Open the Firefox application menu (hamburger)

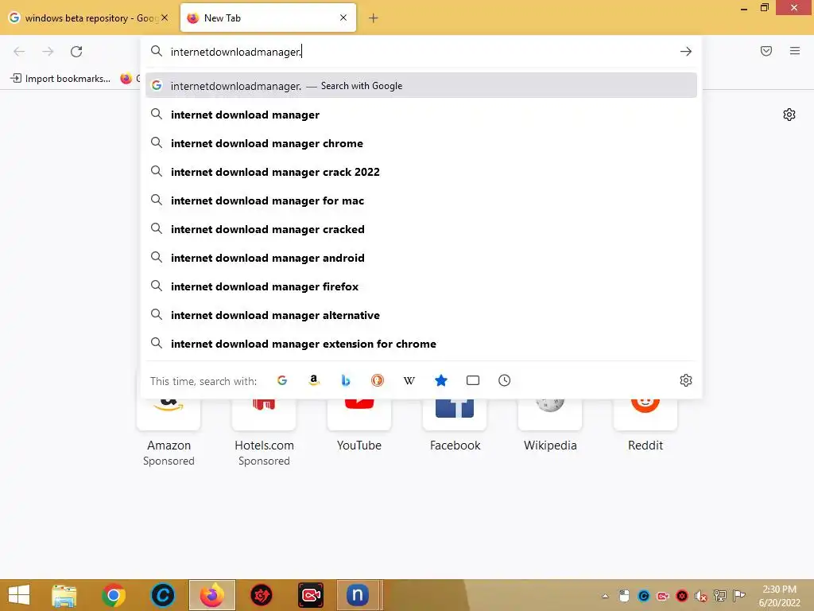coord(795,51)
